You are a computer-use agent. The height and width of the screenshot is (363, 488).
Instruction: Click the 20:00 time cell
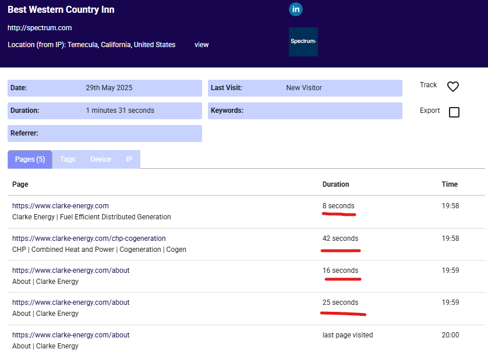click(450, 335)
